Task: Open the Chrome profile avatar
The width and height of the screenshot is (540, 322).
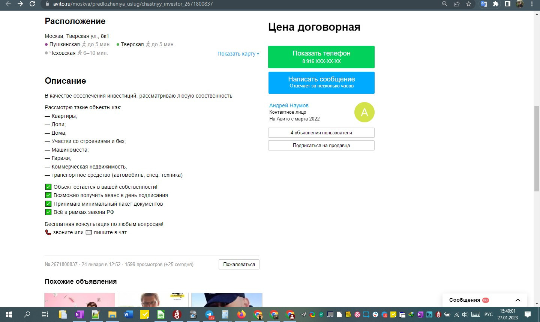Action: [520, 4]
